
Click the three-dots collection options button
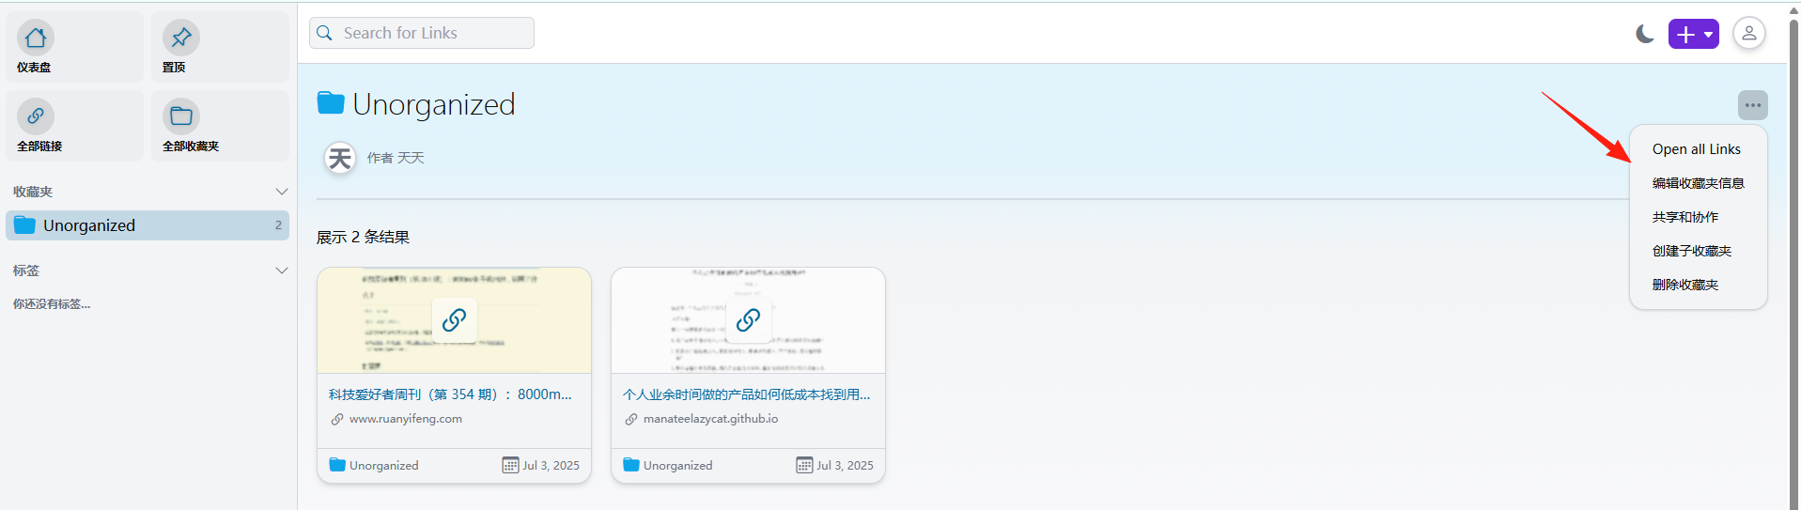point(1753,105)
